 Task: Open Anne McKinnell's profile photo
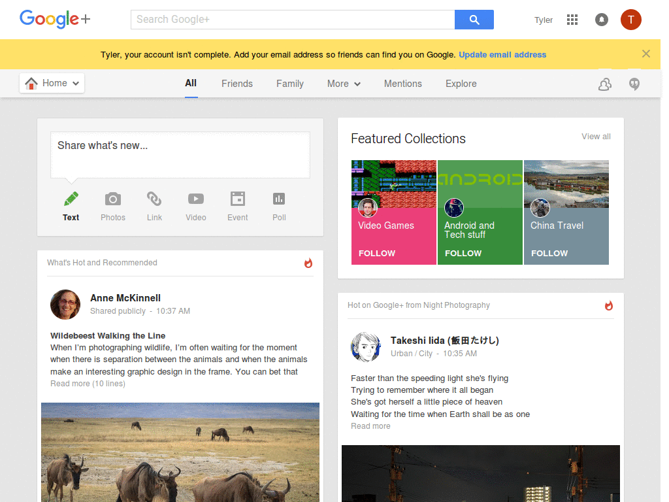click(x=65, y=305)
